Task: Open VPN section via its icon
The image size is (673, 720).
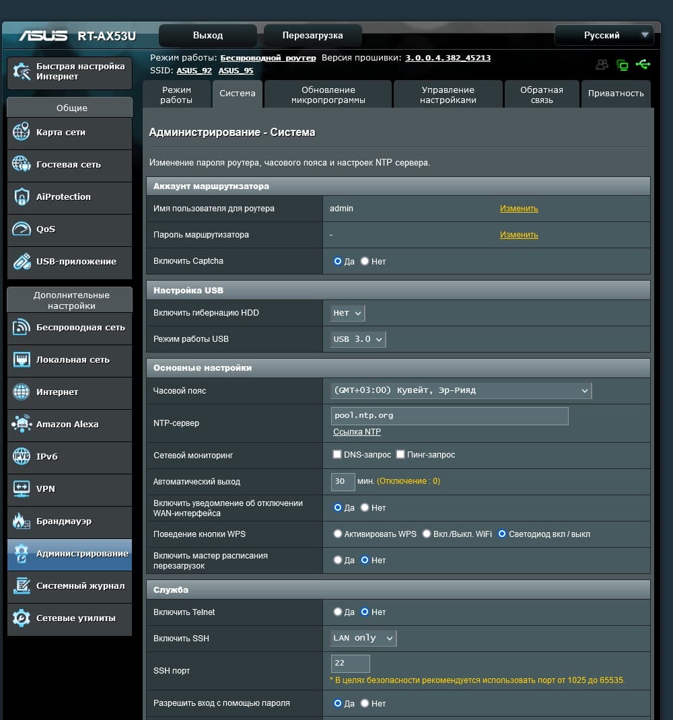Action: click(22, 489)
